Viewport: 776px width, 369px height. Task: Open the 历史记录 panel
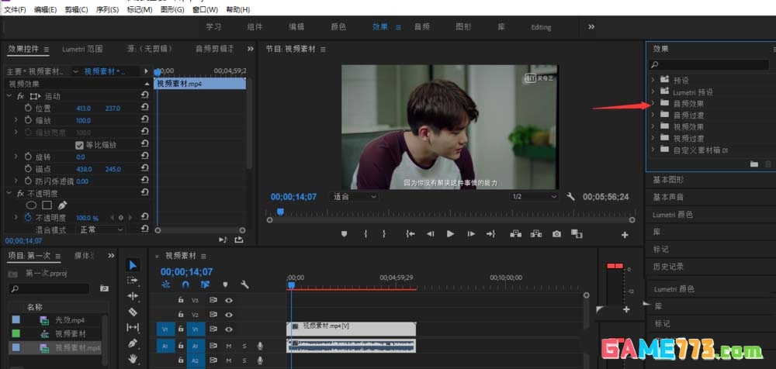[x=669, y=267]
